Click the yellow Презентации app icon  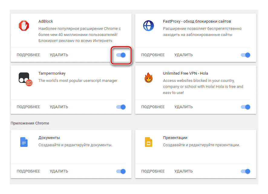pos(148,142)
